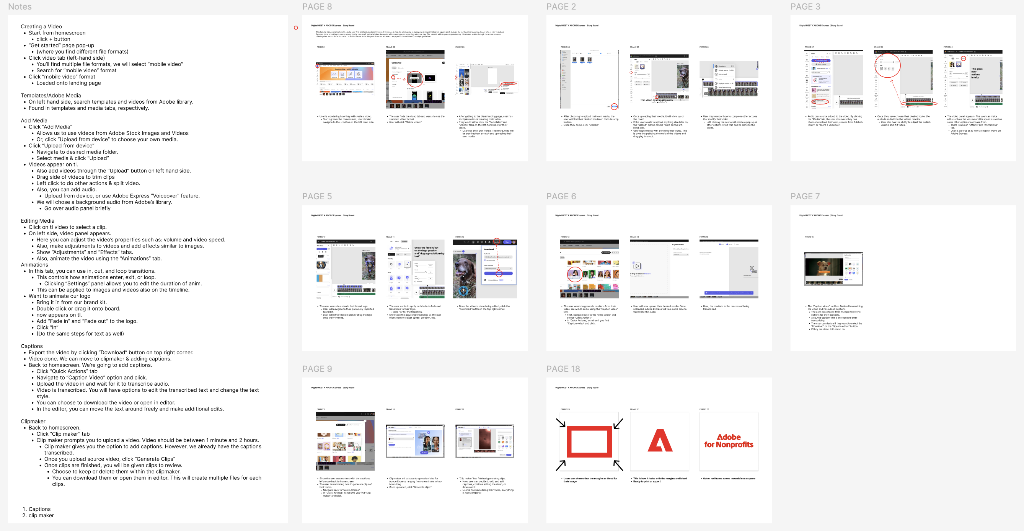Click the "Outro: red frame zooms inwards" caption

729,479
